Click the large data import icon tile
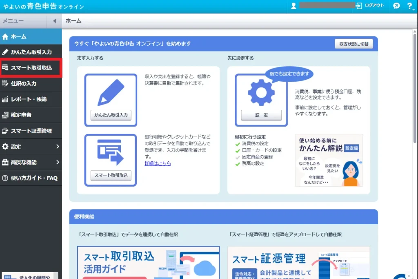The width and height of the screenshot is (418, 279). pos(111,152)
